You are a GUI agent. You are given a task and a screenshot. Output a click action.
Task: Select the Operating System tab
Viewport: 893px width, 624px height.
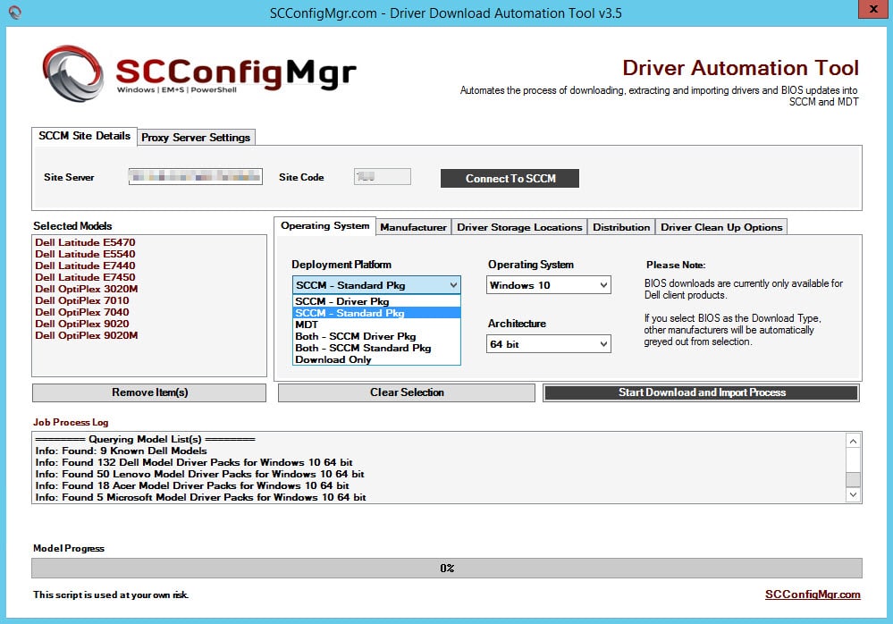coord(324,226)
